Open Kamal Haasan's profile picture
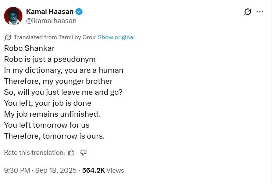Image resolution: width=272 pixels, height=184 pixels. click(x=13, y=16)
